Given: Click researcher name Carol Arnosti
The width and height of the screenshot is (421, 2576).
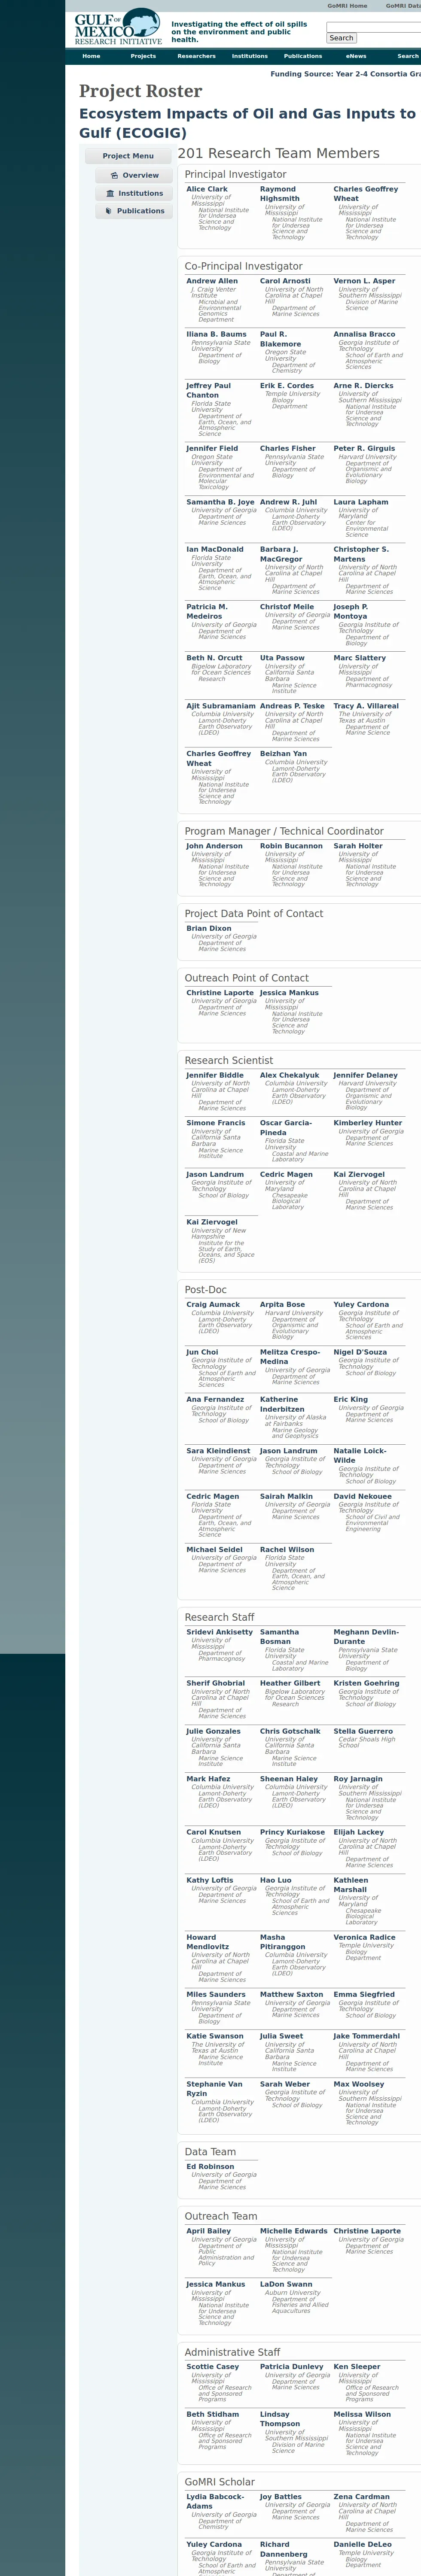Looking at the screenshot, I should click(285, 281).
